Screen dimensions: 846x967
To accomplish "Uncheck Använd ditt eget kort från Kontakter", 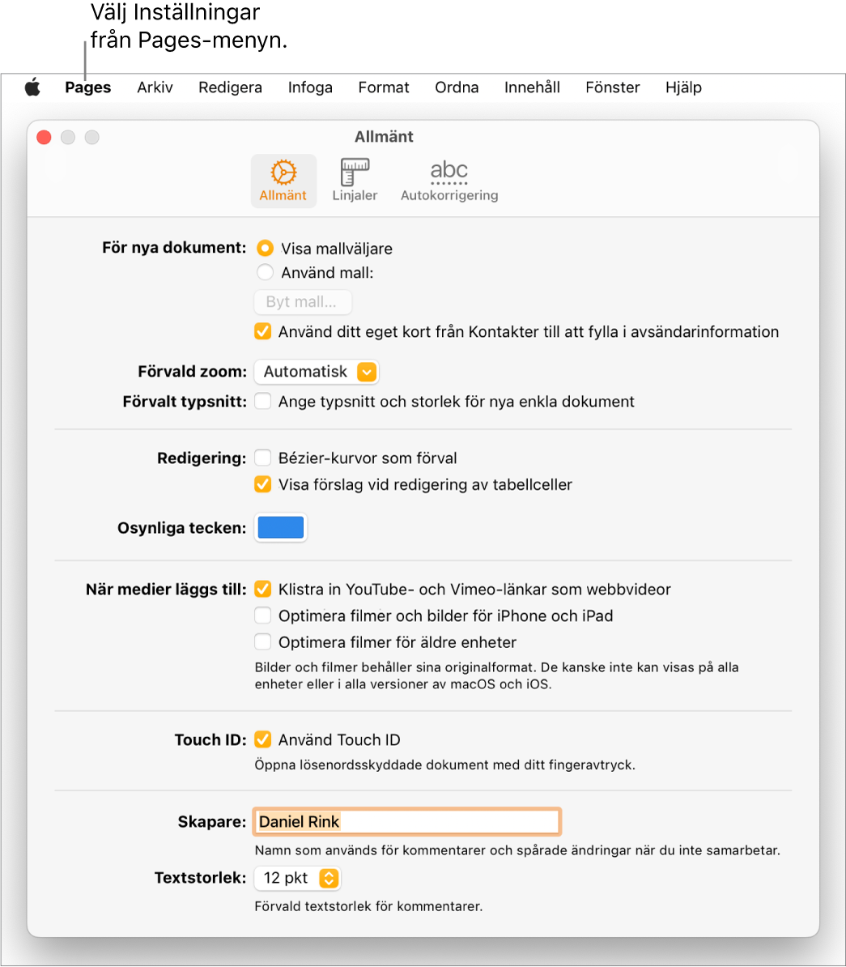I will pyautogui.click(x=262, y=331).
